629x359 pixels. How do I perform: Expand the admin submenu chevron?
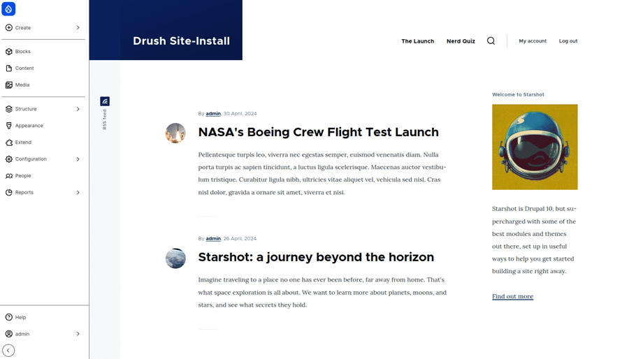point(78,334)
